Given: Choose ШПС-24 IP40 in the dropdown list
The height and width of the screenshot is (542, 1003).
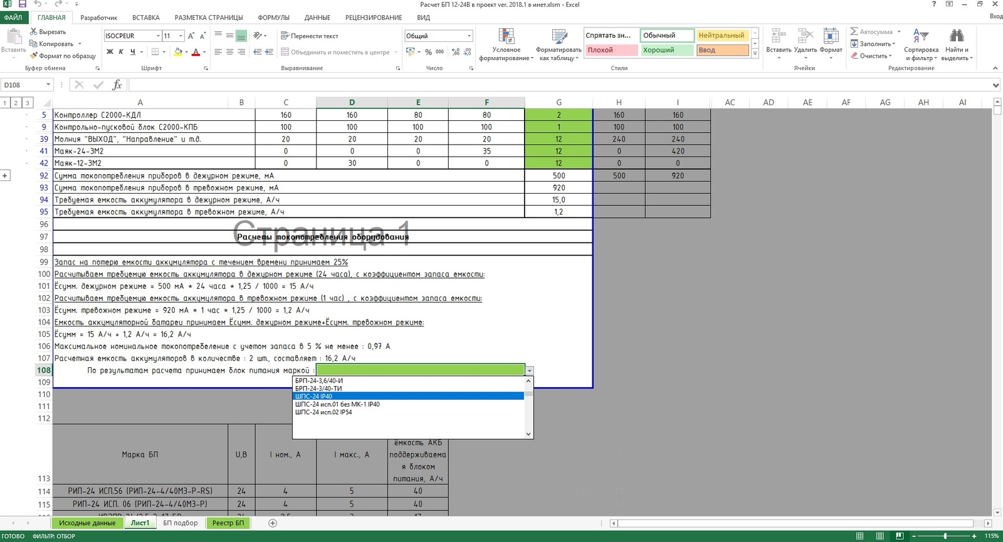Looking at the screenshot, I should (409, 396).
